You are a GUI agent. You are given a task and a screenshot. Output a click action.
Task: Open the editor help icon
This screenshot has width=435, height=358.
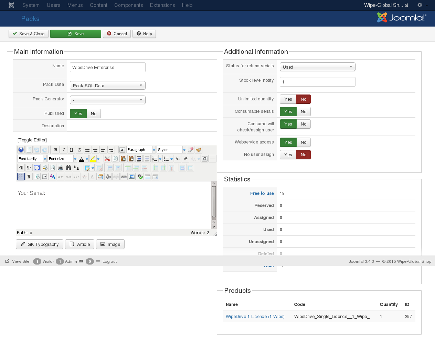click(21, 150)
